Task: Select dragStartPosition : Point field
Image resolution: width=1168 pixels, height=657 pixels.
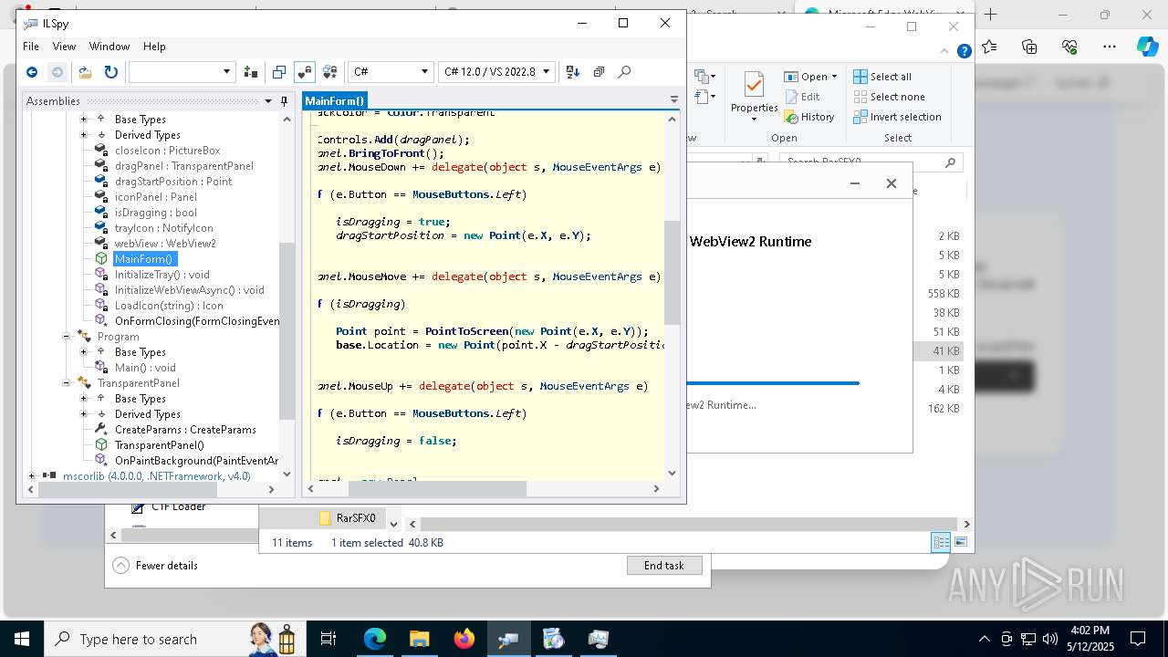Action: (x=172, y=182)
